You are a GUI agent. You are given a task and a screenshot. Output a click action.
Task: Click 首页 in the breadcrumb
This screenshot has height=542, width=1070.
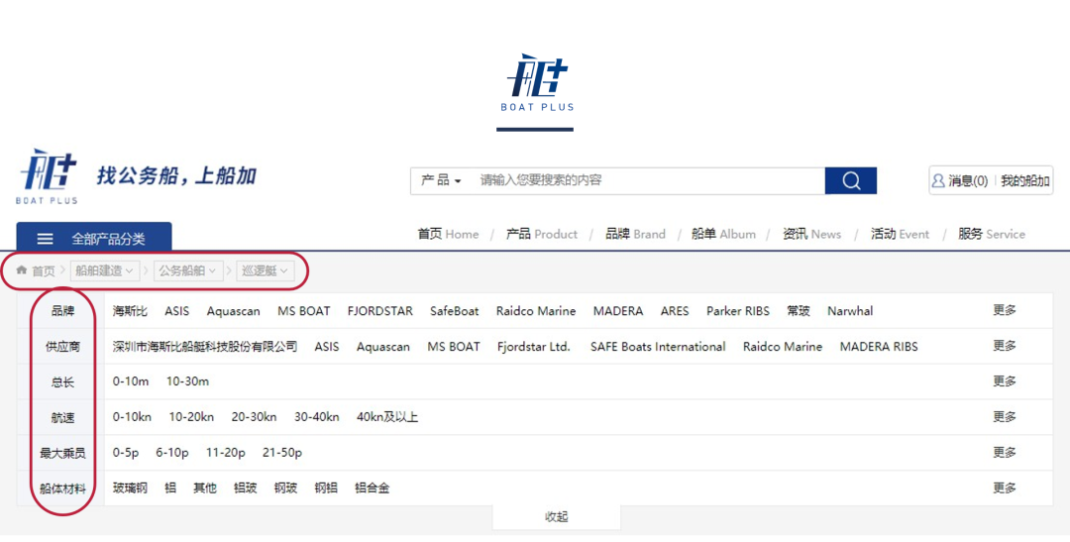pos(44,271)
